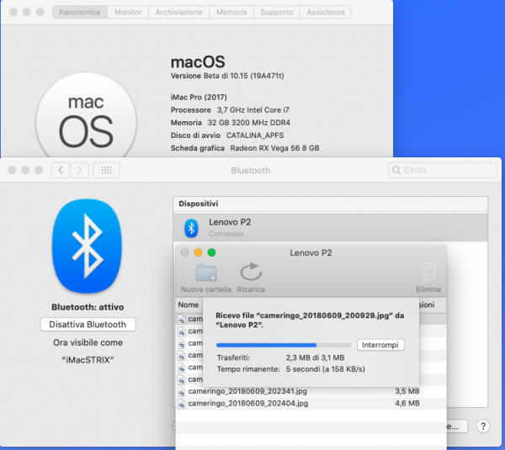505x450 pixels.
Task: Click the file icon for cameringo_20180609_202404.jpg
Action: tap(182, 404)
